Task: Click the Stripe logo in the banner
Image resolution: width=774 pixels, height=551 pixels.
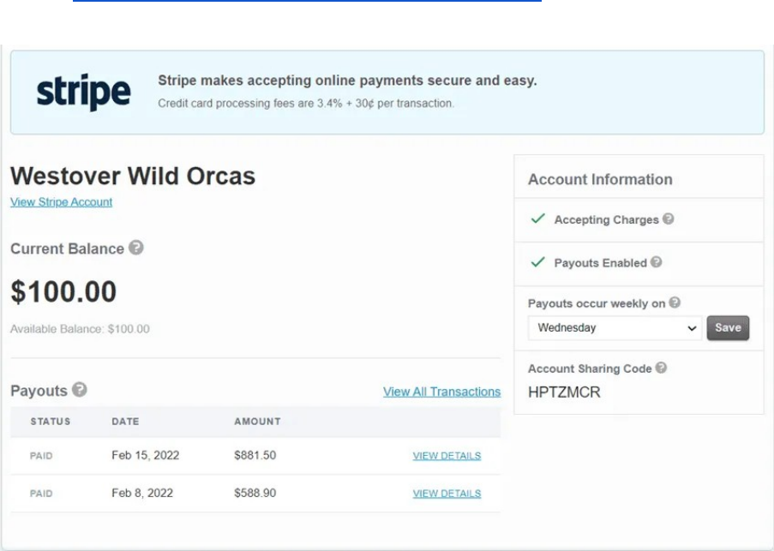Action: coord(83,92)
